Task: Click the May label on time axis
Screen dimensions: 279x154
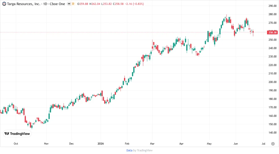Action: (209, 143)
